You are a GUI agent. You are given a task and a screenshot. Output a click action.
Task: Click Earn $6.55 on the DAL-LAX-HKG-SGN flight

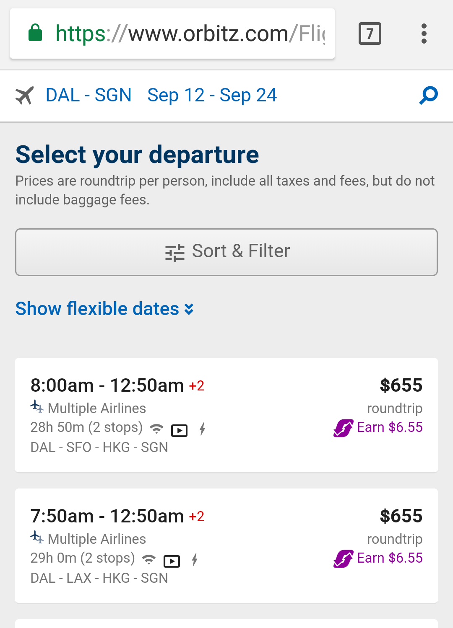[389, 558]
